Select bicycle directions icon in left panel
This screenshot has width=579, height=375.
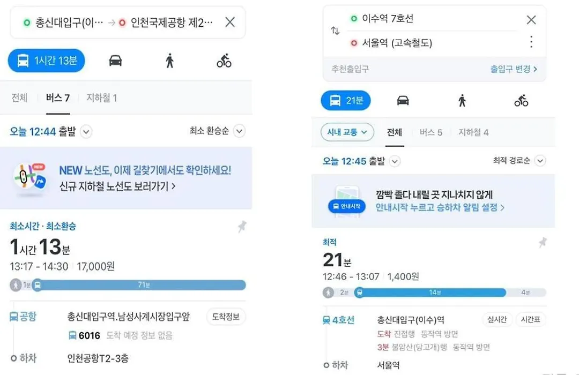tap(224, 61)
